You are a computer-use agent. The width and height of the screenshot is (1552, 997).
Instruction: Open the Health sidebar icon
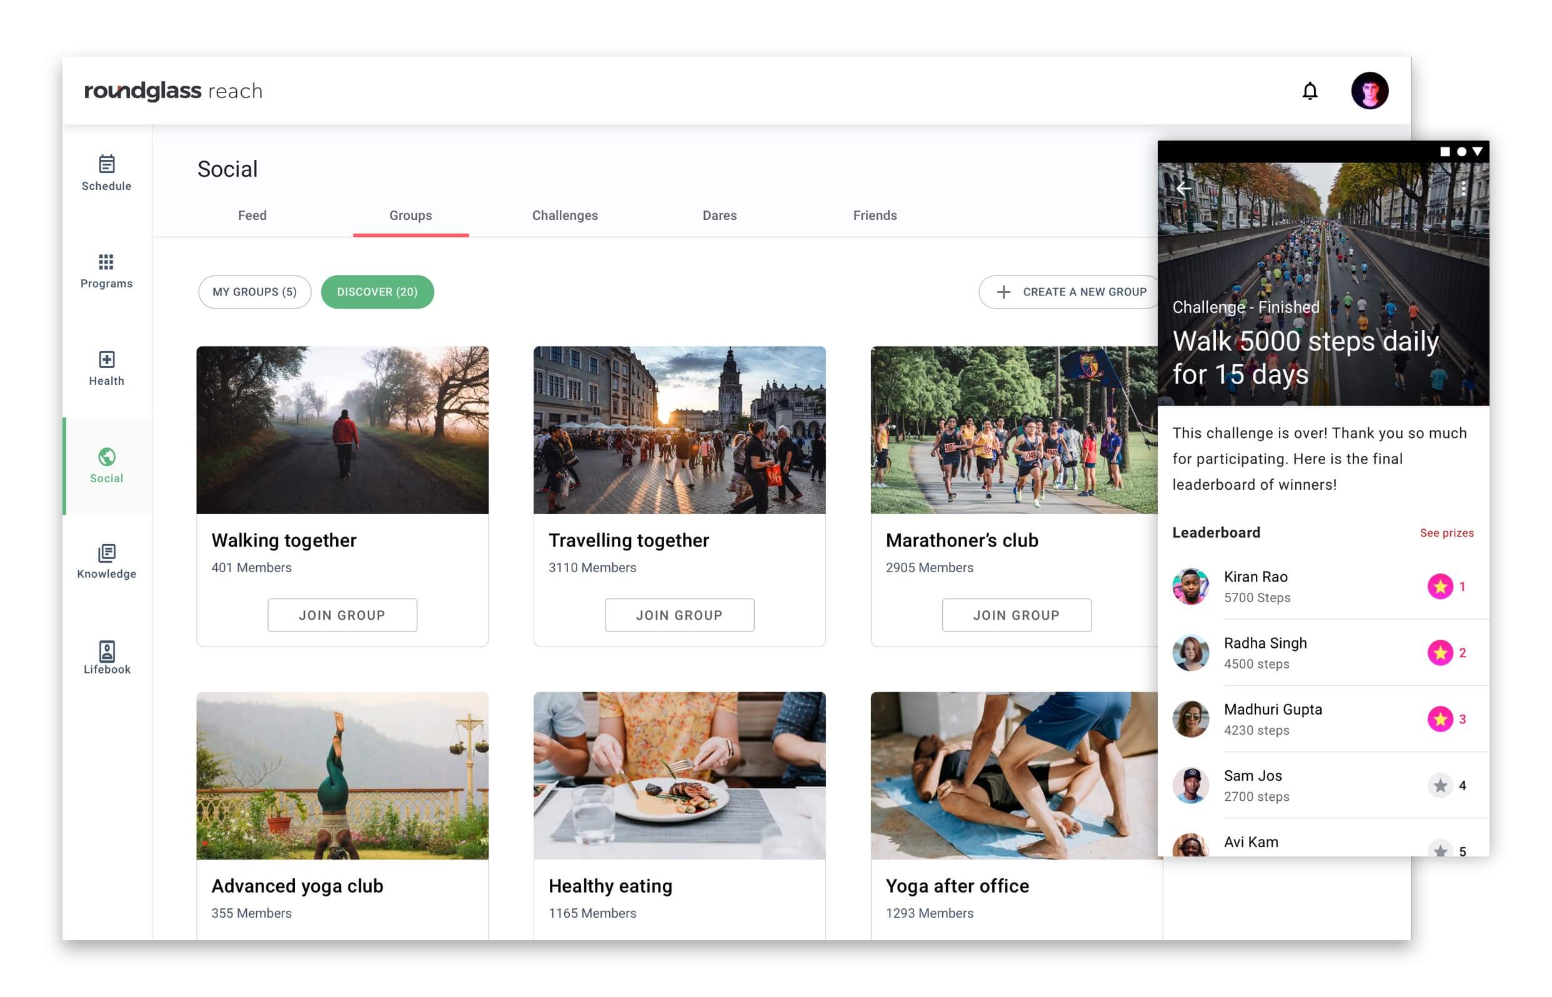click(x=107, y=359)
